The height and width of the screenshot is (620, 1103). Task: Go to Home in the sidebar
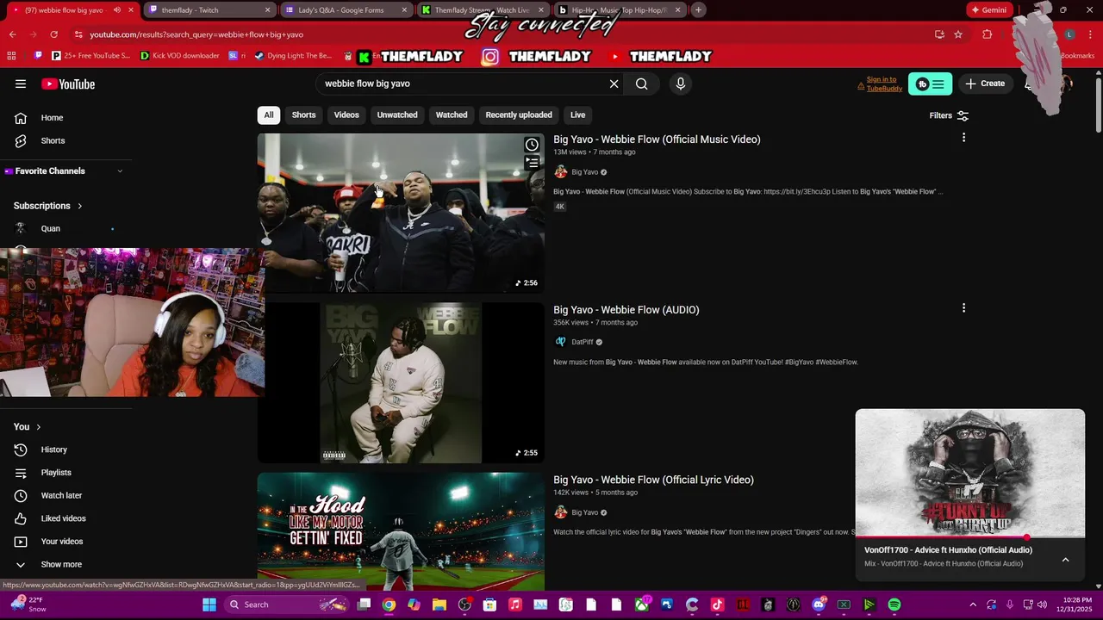click(x=52, y=118)
